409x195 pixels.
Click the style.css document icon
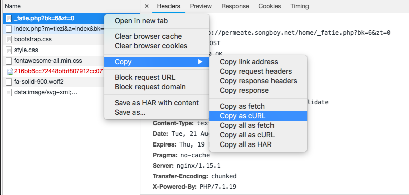click(9, 50)
